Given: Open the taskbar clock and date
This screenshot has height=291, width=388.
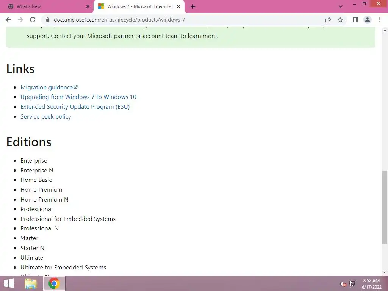Looking at the screenshot, I should [371, 284].
